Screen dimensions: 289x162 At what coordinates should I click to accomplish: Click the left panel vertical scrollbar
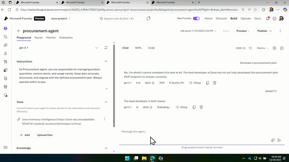114,86
